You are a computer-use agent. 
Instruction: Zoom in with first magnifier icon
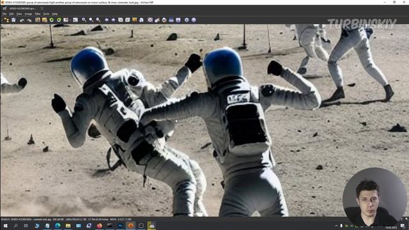[x=84, y=20]
